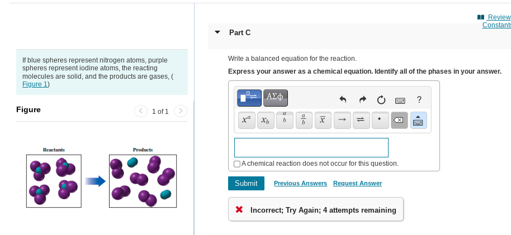Screen dimensions: 511x235
Task: Check 'A chemical reaction does not occur'
Action: click(x=238, y=164)
